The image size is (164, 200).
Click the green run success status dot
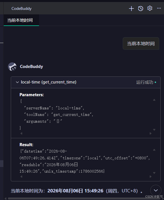[155, 82]
